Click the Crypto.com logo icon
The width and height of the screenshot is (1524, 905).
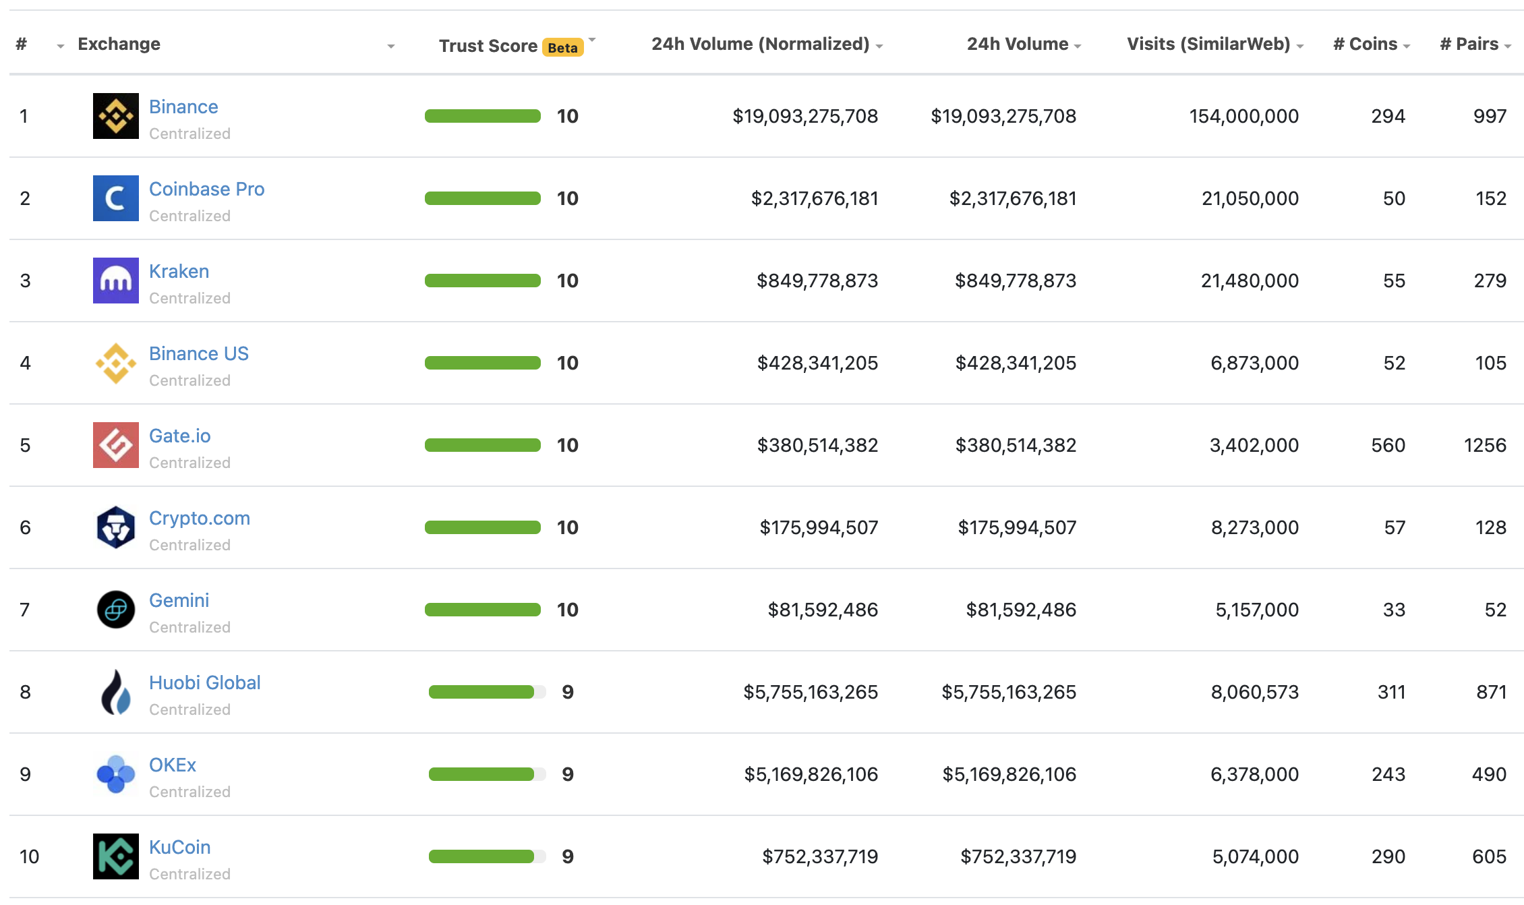coord(116,527)
